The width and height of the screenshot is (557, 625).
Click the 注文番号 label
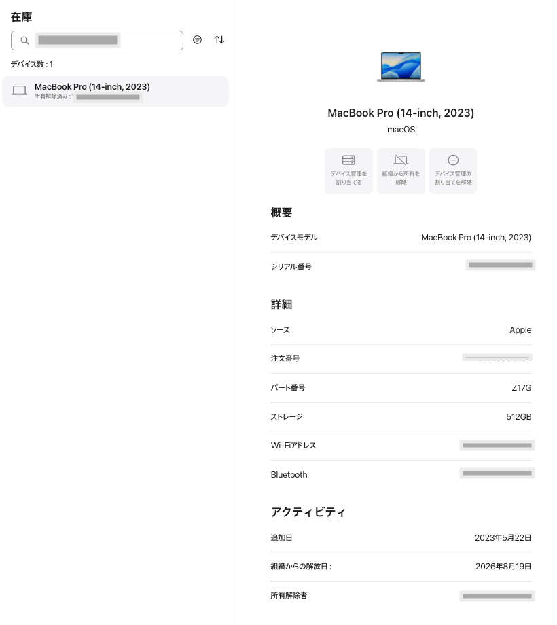[285, 358]
